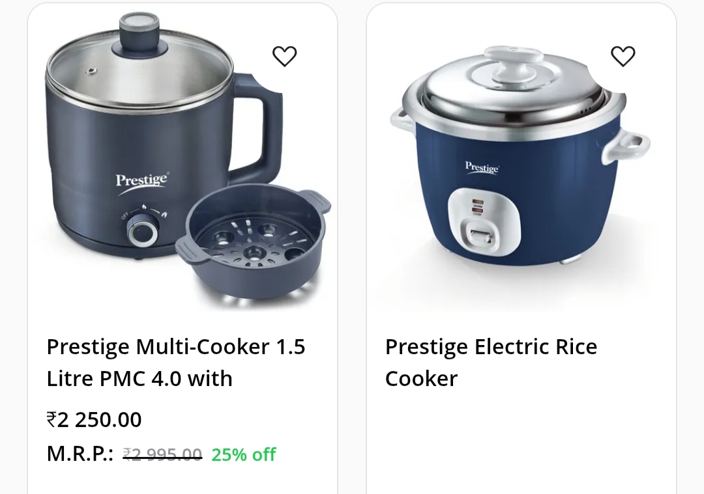
Task: Click the struck-through ₹2 995.00 M.R.P.
Action: point(162,454)
